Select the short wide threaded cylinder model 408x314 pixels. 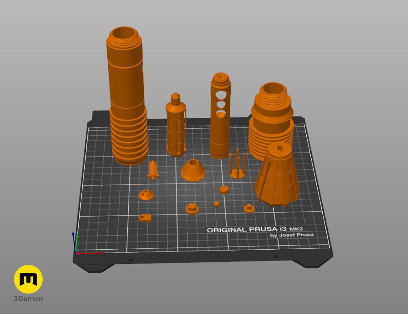(x=271, y=121)
